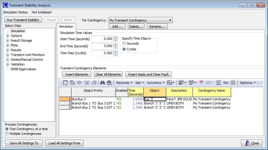
Task: Click the title bar application icon
Action: pos(5,5)
